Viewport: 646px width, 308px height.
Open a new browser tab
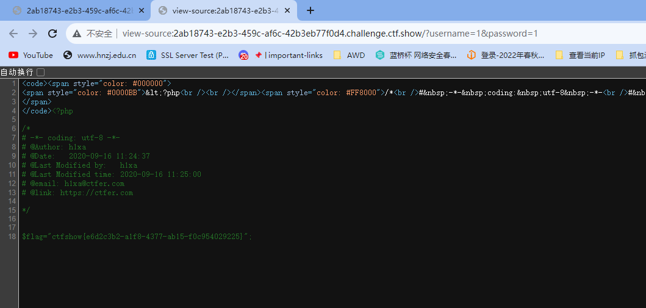(310, 11)
